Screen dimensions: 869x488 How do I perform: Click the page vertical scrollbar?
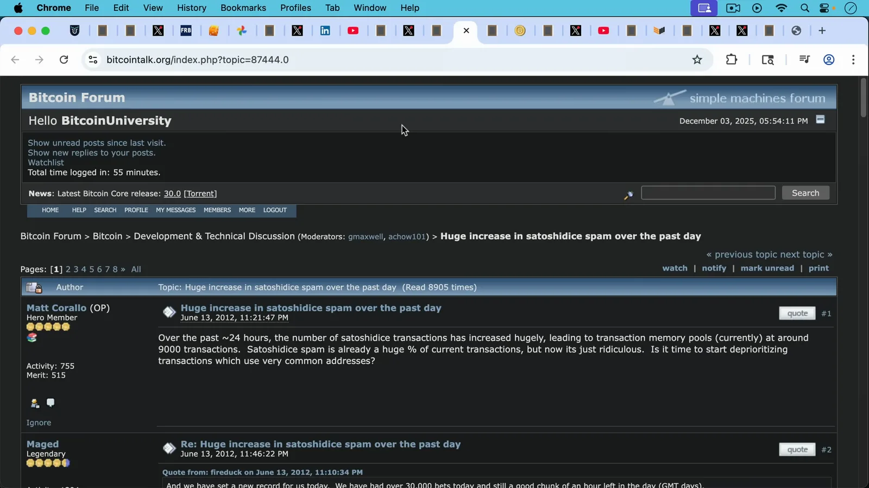[864, 98]
